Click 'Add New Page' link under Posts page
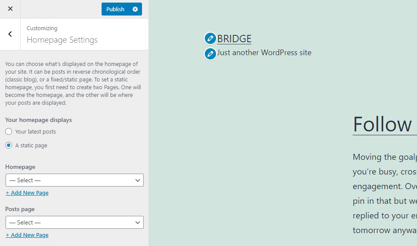 (27, 235)
